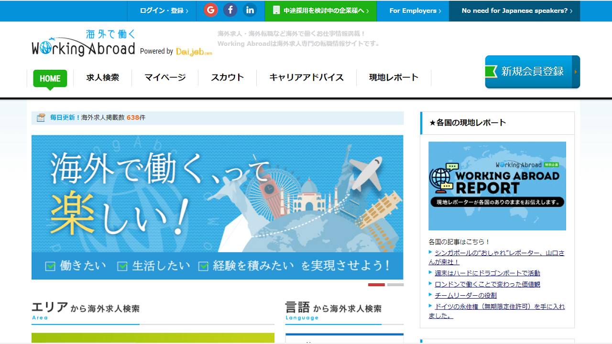This screenshot has width=612, height=344.
Task: Open キャリアアドバイス menu item
Action: pyautogui.click(x=306, y=77)
